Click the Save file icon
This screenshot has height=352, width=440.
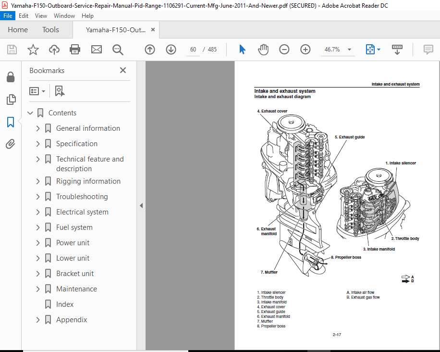pos(12,50)
